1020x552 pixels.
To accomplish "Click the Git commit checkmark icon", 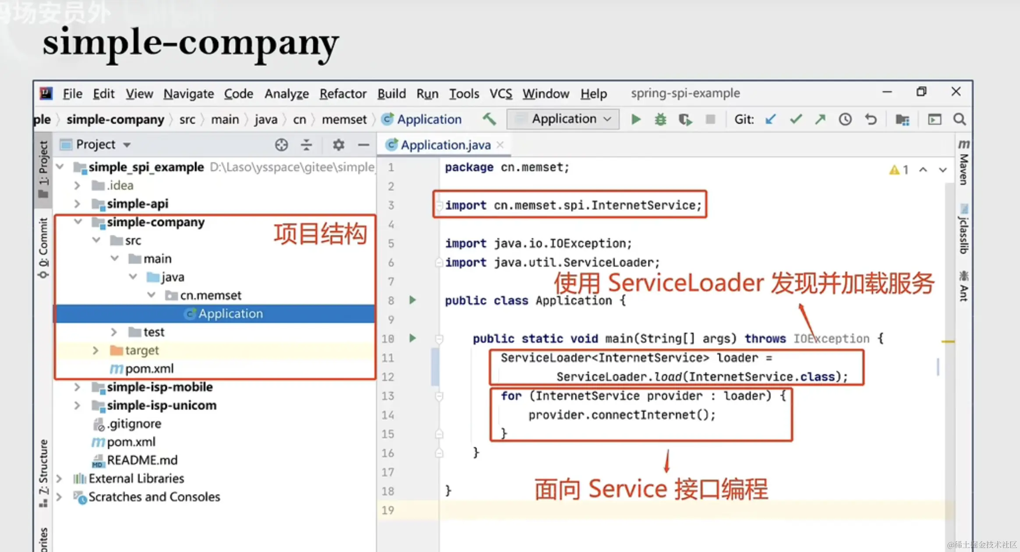I will click(x=796, y=119).
